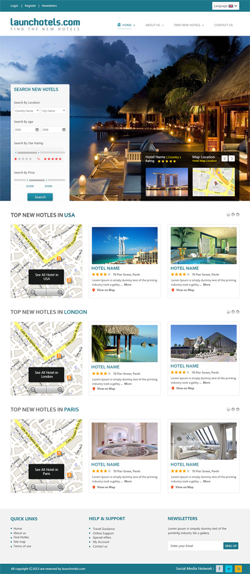Click the $1500 price slider handle
250x574 pixels.
(27, 180)
